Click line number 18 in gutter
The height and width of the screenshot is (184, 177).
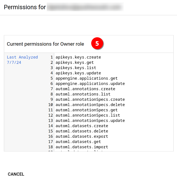tap(51, 147)
